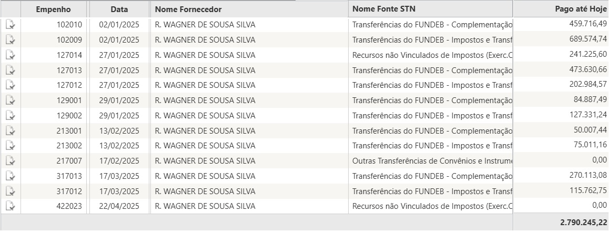Open document icon for empenho 102010
The height and width of the screenshot is (232, 609).
click(10, 25)
